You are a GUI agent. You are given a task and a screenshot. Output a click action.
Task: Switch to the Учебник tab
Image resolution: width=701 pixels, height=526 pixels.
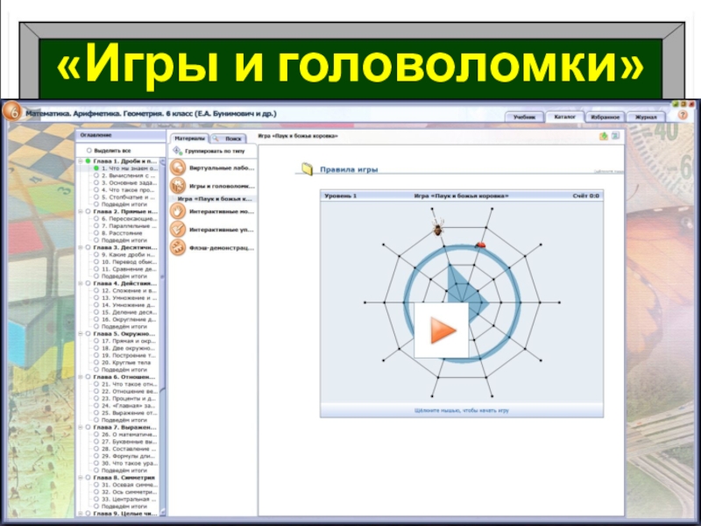click(x=524, y=117)
